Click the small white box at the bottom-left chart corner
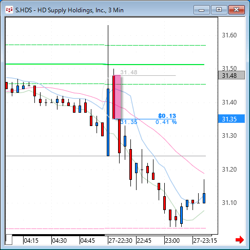 [9, 239]
